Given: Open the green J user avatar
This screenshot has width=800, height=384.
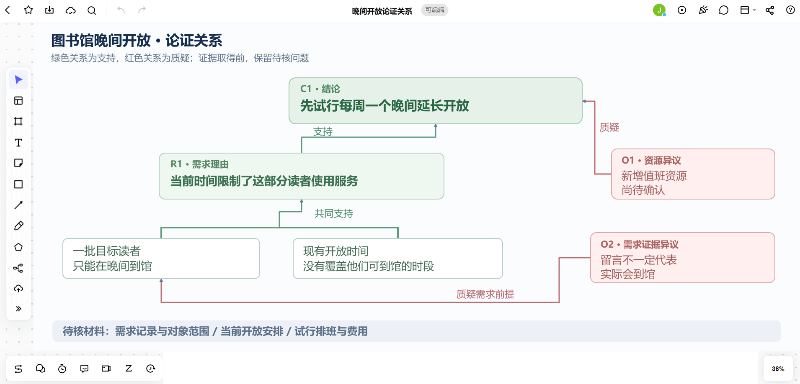Looking at the screenshot, I should click(659, 10).
